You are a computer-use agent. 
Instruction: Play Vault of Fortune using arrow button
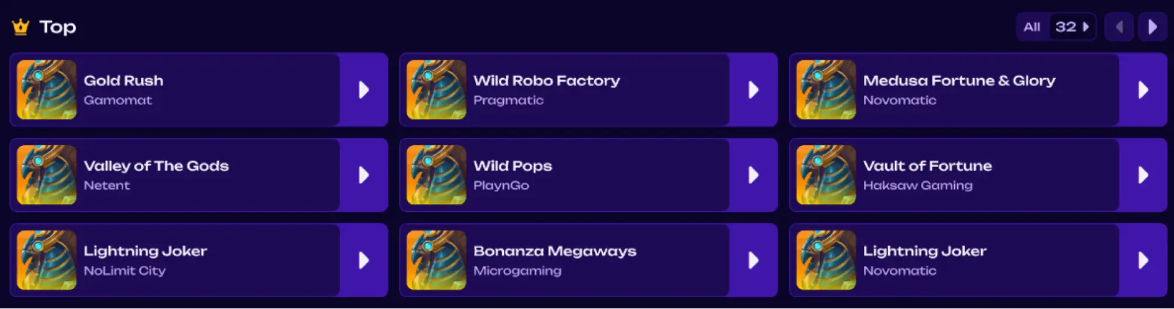pyautogui.click(x=1143, y=175)
